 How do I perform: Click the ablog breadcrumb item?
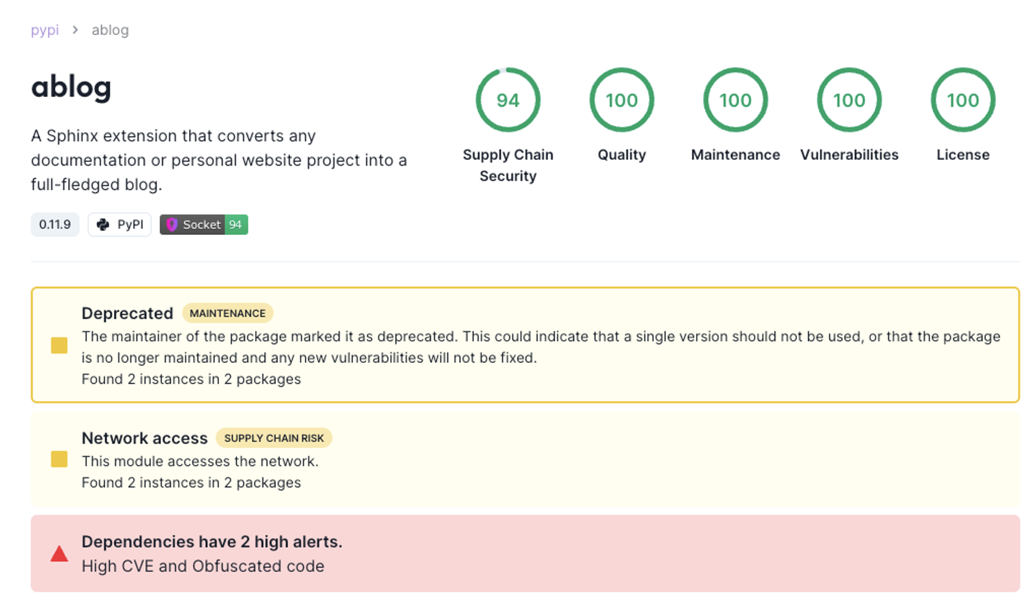pyautogui.click(x=110, y=30)
